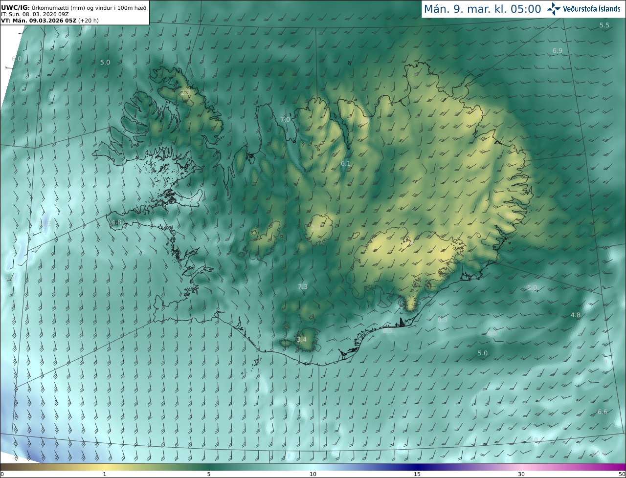Image resolution: width=626 pixels, height=478 pixels.
Task: Select the 'Mán. 9. mar. kl. 05:00' date header
Action: pyautogui.click(x=482, y=9)
